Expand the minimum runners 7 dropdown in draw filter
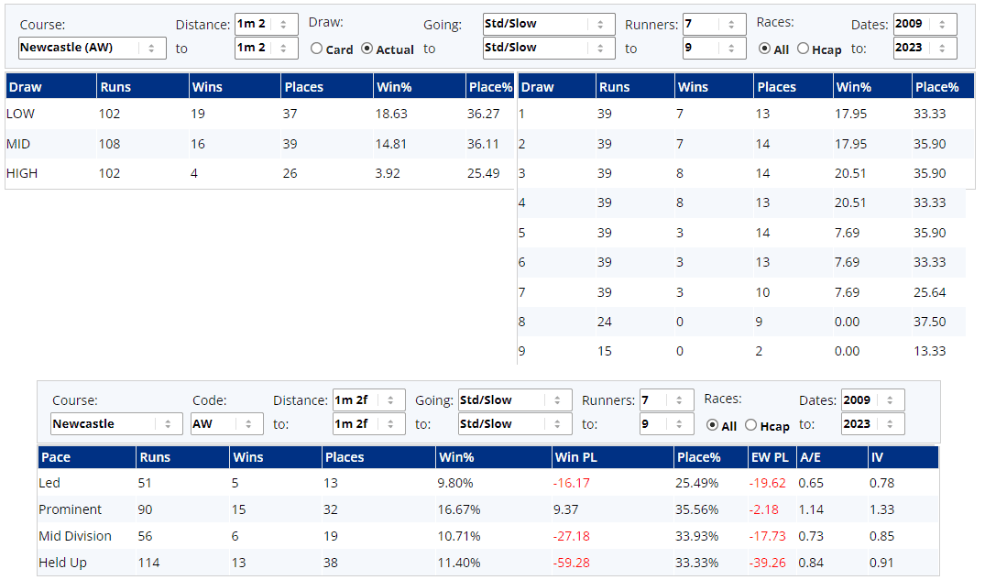 coord(714,24)
